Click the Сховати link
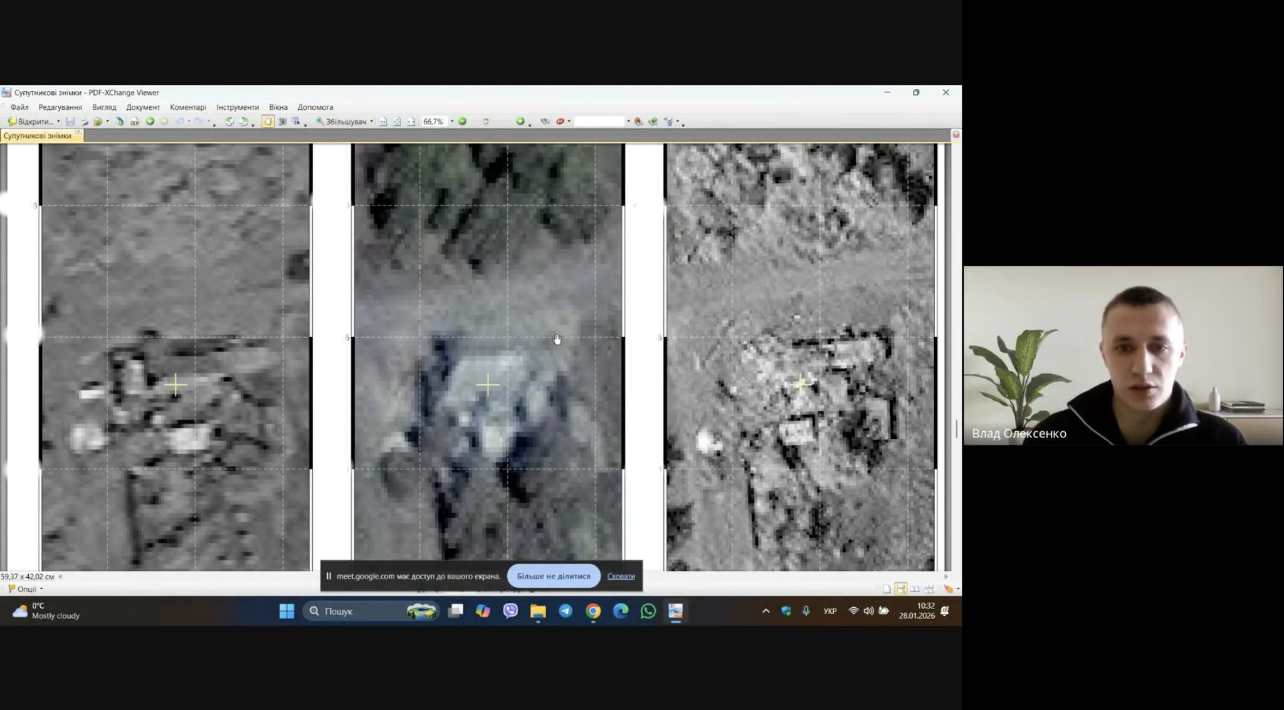The image size is (1284, 710). point(621,576)
